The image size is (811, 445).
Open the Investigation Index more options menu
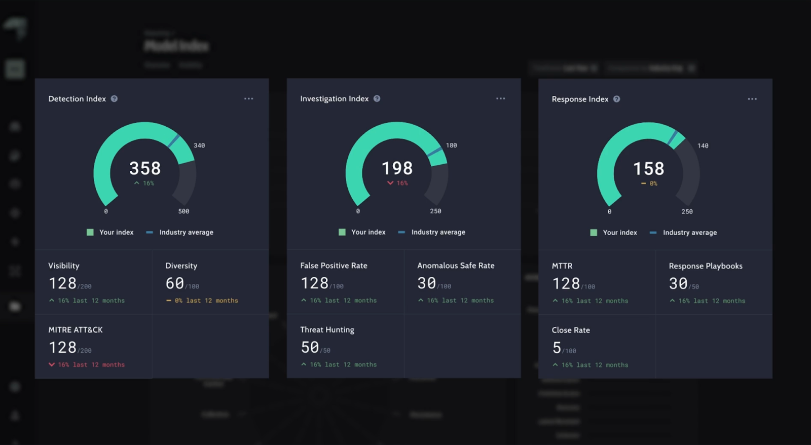coord(500,99)
